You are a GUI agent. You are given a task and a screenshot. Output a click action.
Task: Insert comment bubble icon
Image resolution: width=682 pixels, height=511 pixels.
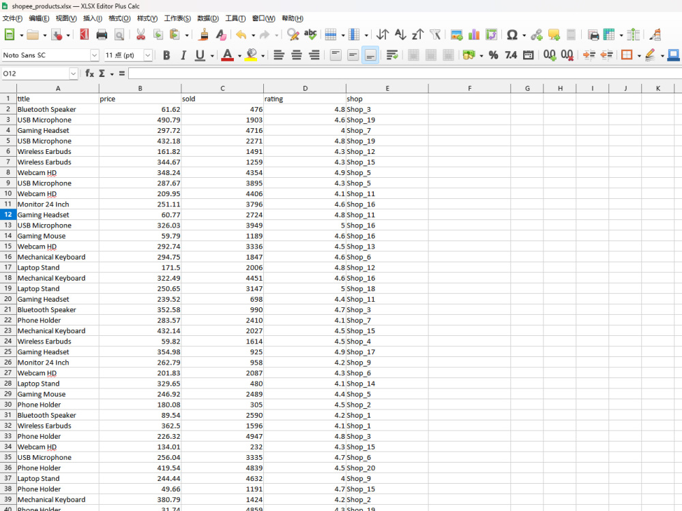click(554, 34)
